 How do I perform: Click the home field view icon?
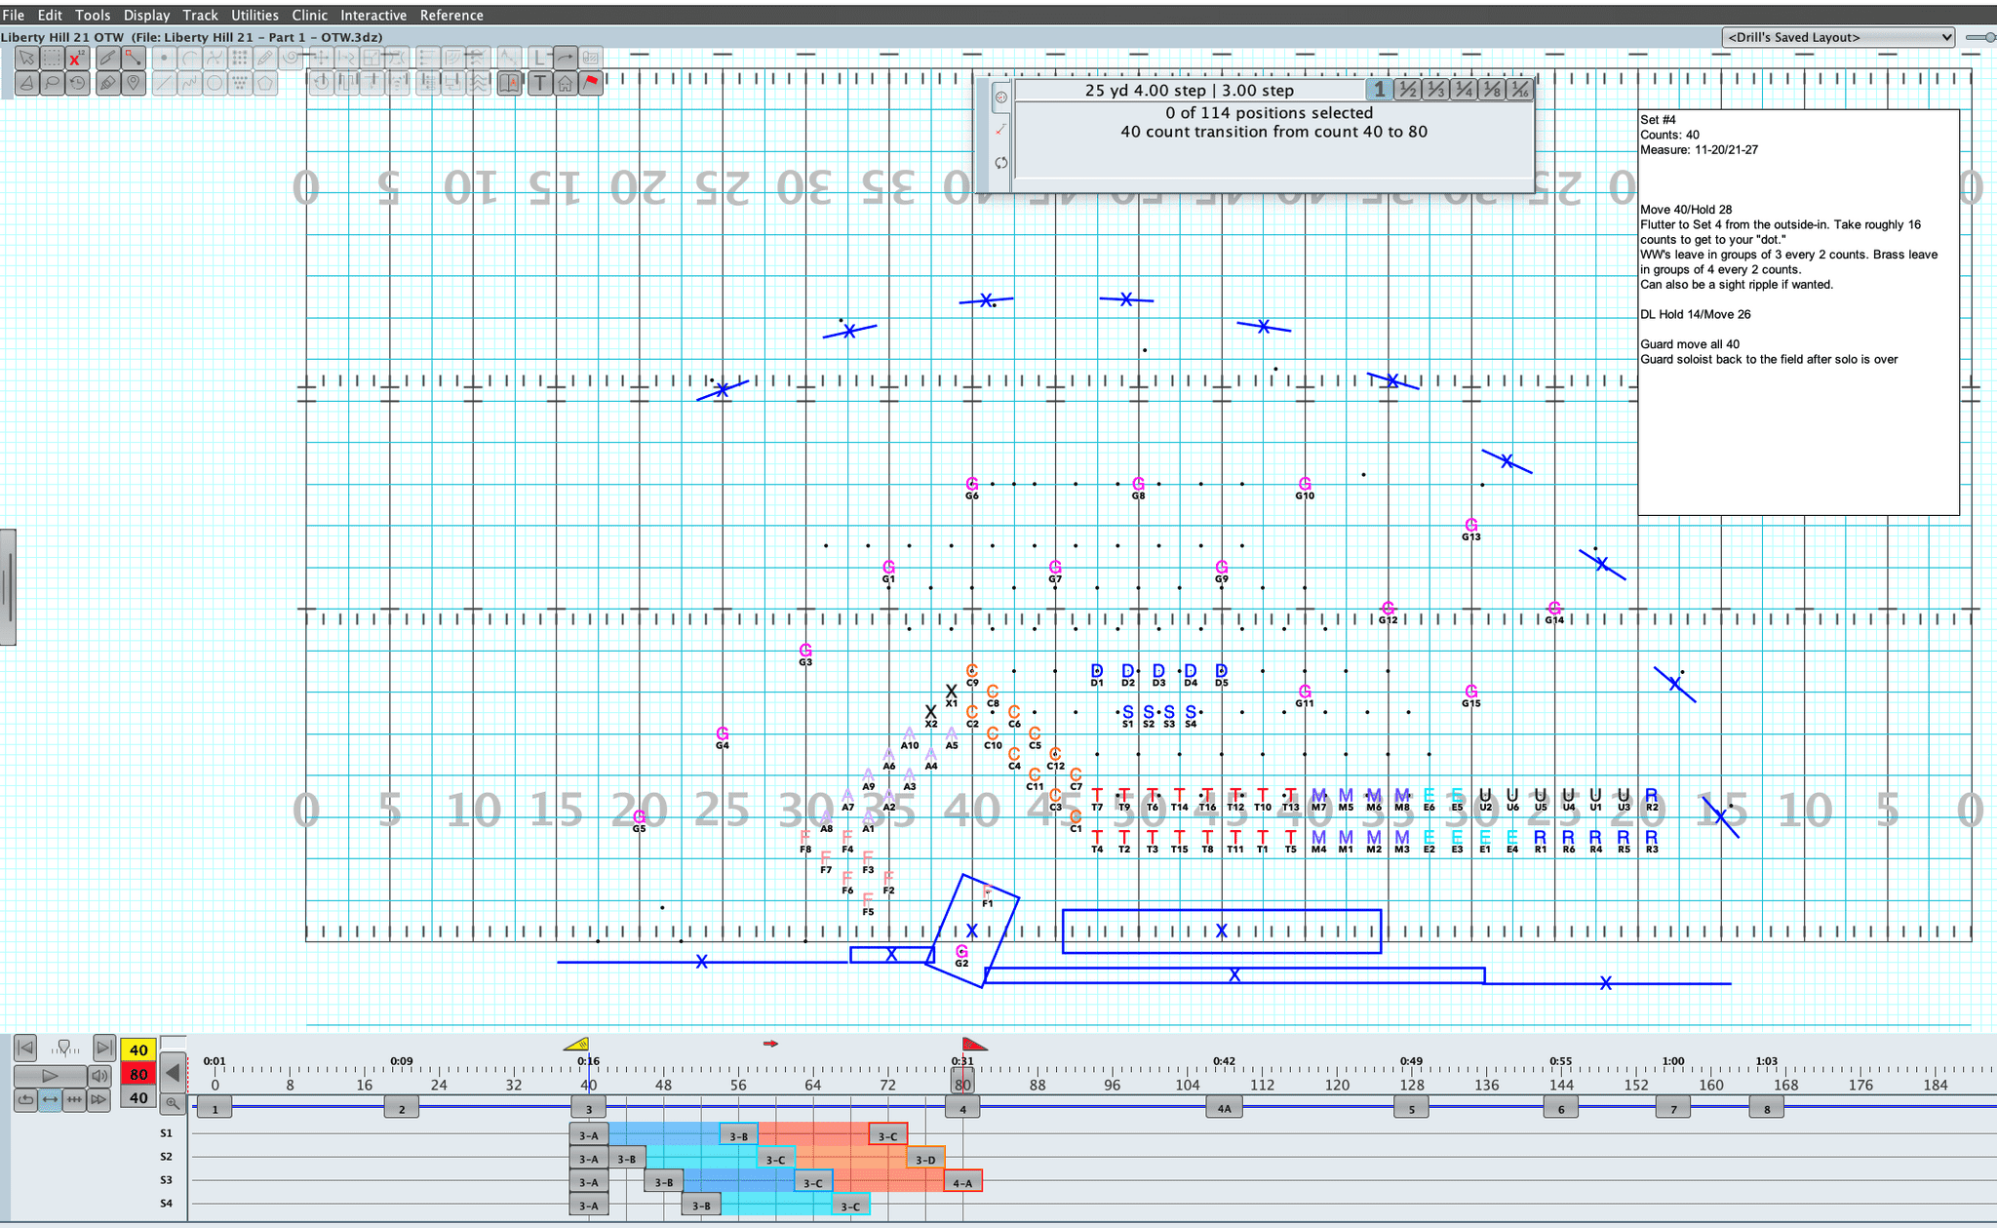[x=566, y=83]
